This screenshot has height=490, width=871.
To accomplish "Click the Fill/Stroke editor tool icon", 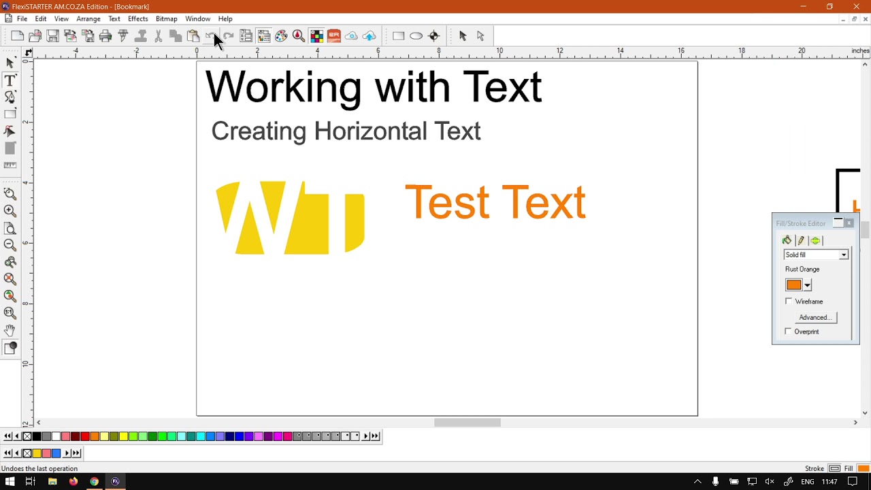I will pos(10,348).
